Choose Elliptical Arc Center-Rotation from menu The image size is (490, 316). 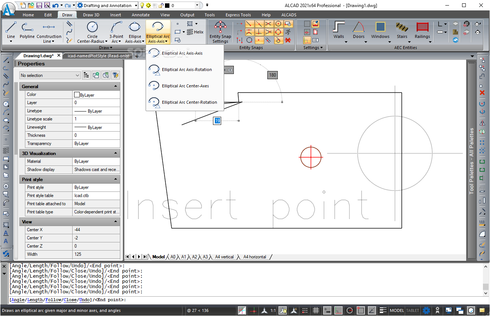click(x=185, y=102)
